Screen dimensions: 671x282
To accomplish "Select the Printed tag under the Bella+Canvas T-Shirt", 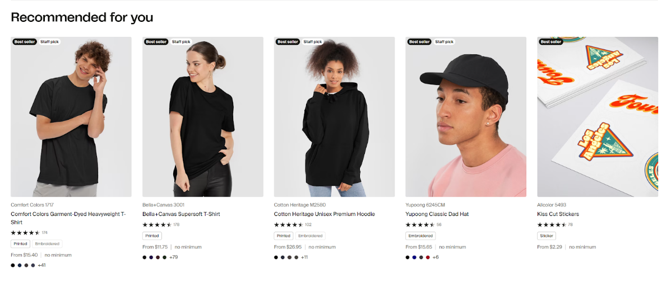I will pos(152,236).
